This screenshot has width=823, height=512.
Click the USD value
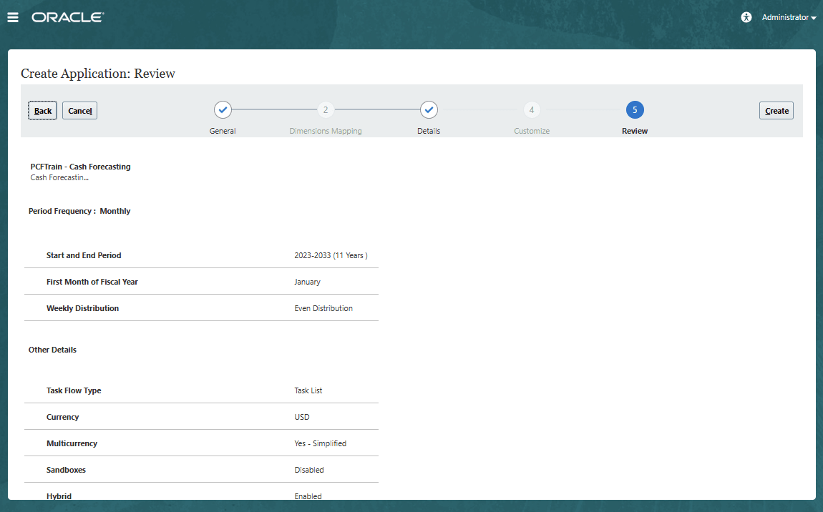(302, 417)
